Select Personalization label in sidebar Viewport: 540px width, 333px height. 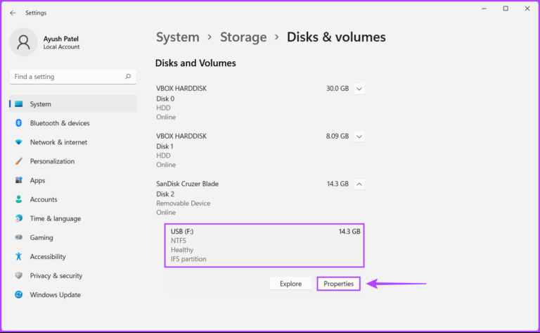tap(52, 161)
